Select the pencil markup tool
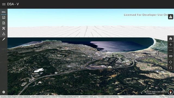The width and height of the screenshot is (174, 98). pyautogui.click(x=4, y=39)
